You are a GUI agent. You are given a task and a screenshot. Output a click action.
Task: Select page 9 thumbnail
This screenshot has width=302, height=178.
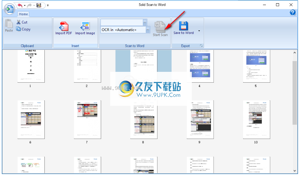200,120
